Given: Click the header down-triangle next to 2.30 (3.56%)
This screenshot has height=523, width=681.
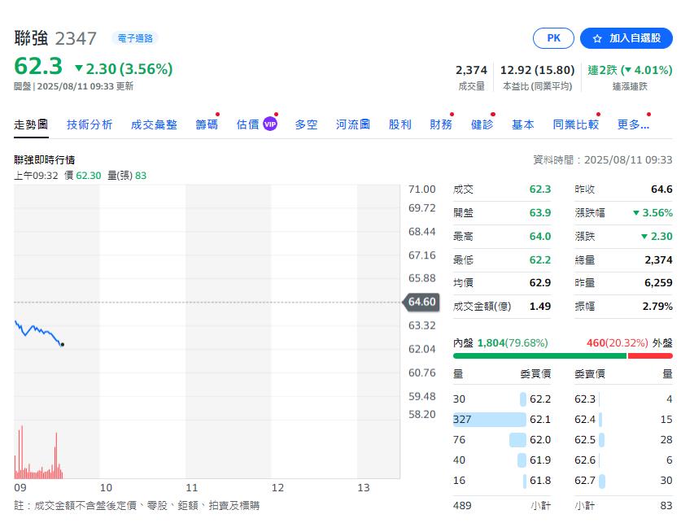Looking at the screenshot, I should pos(79,68).
